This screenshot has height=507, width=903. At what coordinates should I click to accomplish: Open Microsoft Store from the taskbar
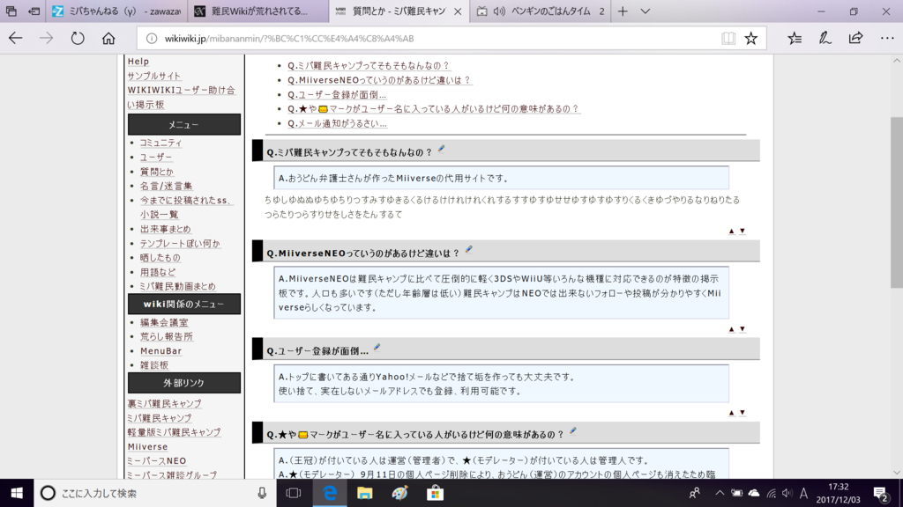coord(435,493)
